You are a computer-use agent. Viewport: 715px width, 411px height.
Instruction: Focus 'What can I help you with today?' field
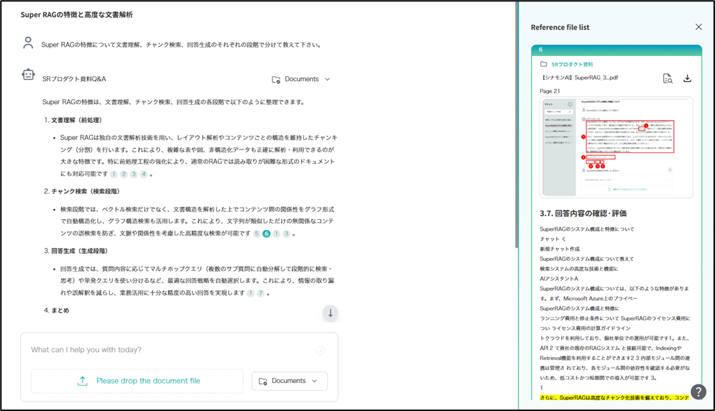coord(171,350)
